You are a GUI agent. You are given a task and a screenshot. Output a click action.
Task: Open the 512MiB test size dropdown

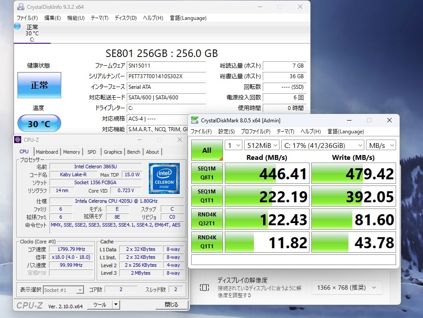(x=261, y=145)
